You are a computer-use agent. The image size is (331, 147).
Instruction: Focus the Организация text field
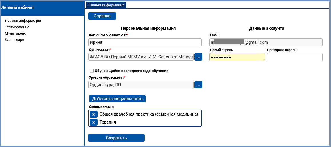point(141,57)
